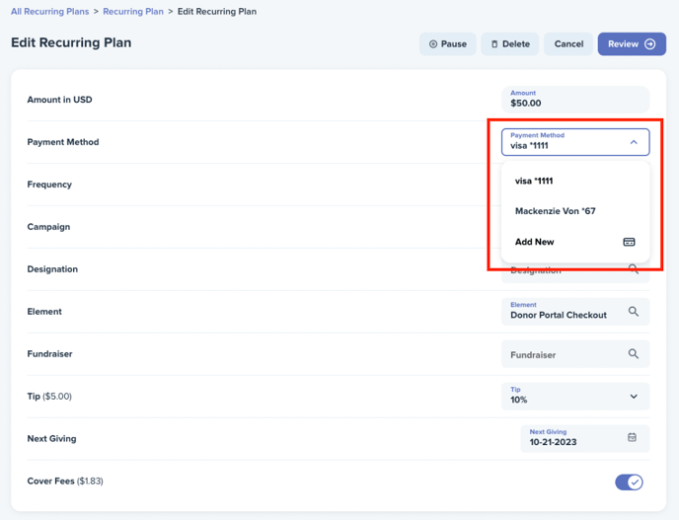This screenshot has height=520, width=679.
Task: Go to the Recurring Plan breadcrumb link
Action: [x=133, y=12]
